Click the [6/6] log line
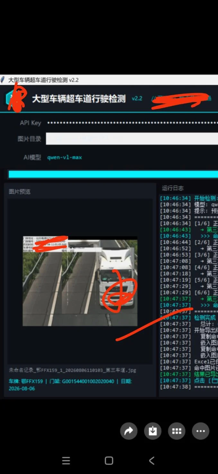Viewport: 218px width, 474px height. tap(189, 293)
